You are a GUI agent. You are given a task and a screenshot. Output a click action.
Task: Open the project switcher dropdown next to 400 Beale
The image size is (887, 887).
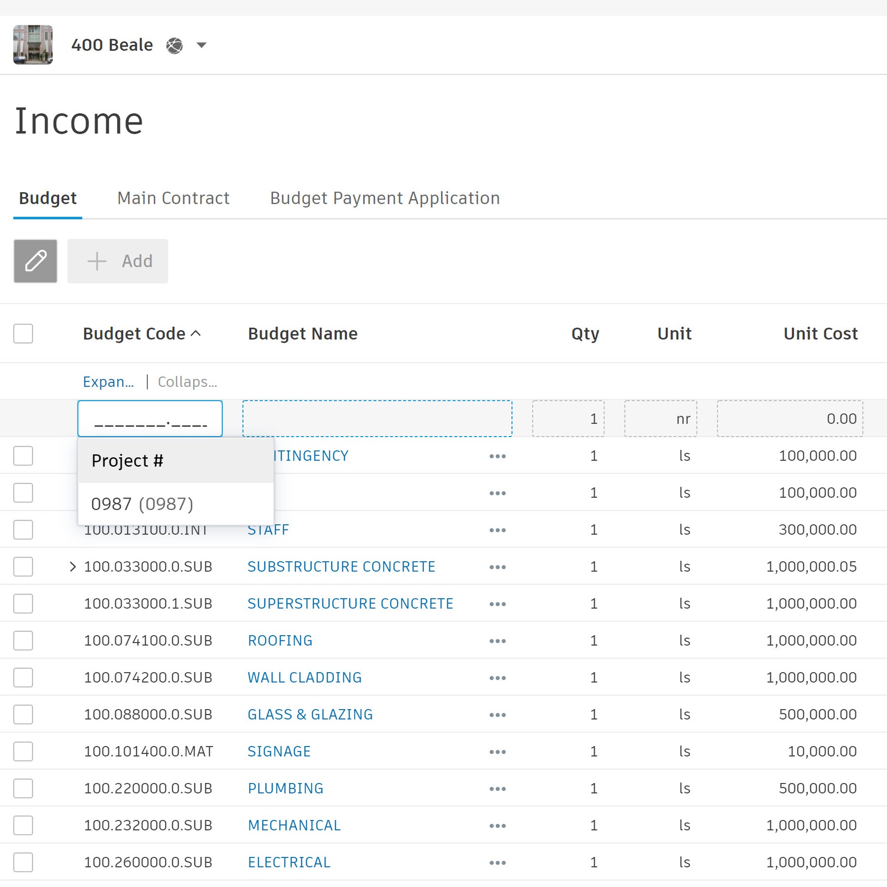point(202,45)
